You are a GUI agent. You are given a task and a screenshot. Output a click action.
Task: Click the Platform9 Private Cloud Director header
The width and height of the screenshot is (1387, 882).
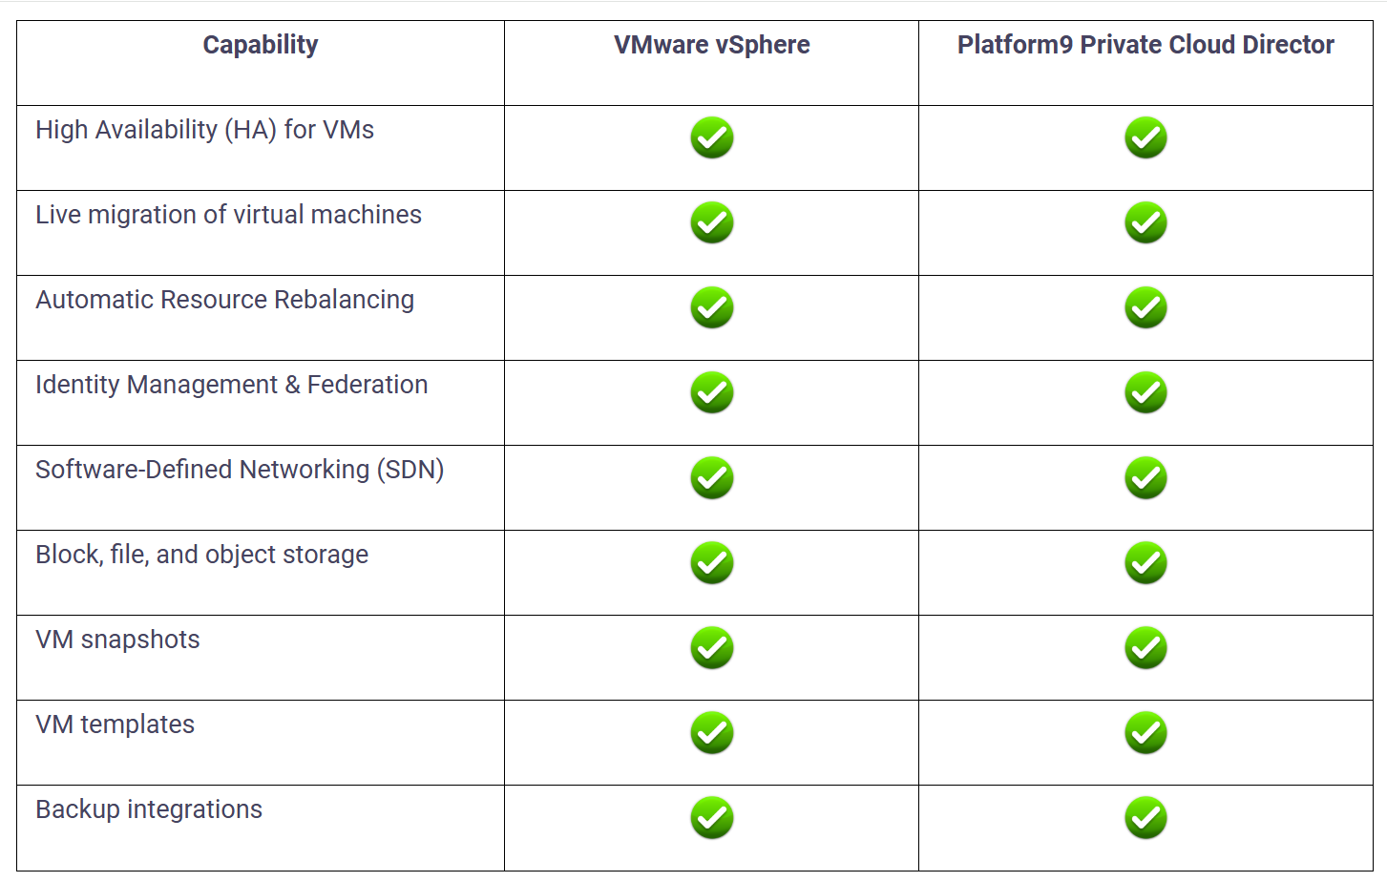click(x=1145, y=45)
